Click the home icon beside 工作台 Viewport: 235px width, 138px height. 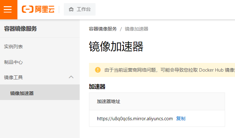(71, 9)
